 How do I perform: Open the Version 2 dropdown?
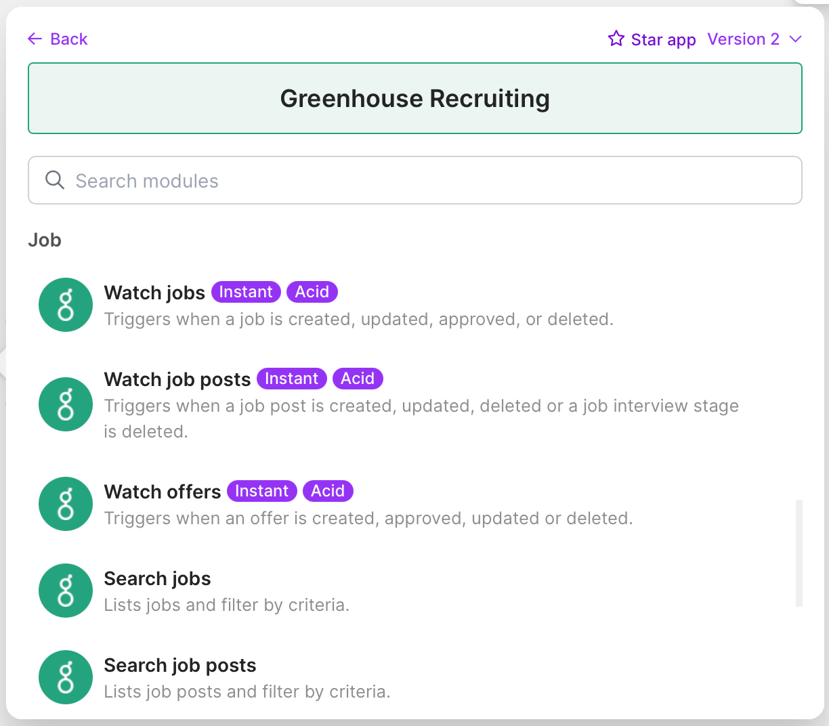pyautogui.click(x=754, y=39)
